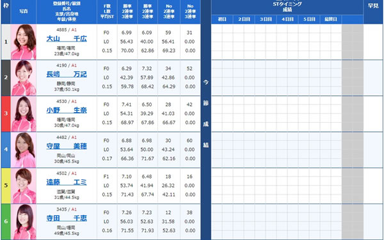Click the 37歳/50.1kg text
The width and height of the screenshot is (384, 240).
click(x=67, y=90)
